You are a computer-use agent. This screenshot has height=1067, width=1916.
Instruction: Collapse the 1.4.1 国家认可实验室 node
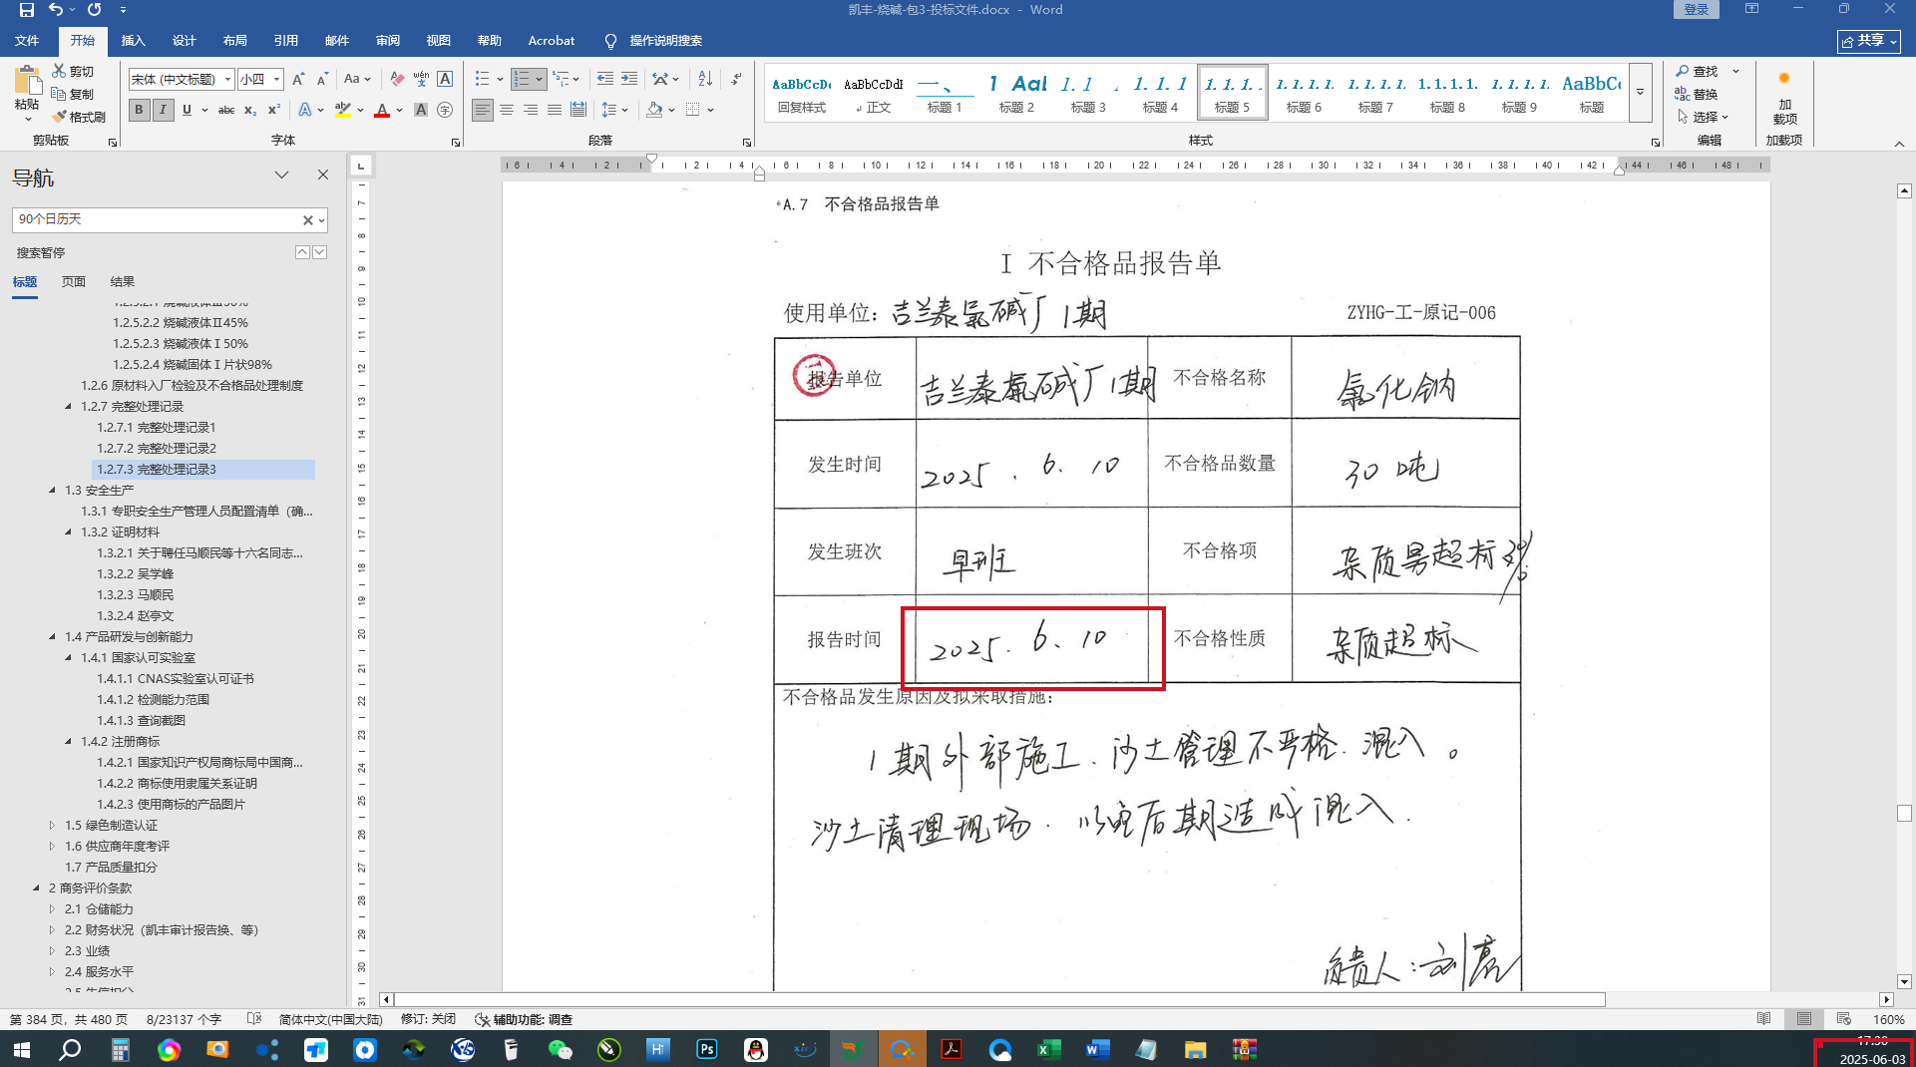click(x=69, y=658)
